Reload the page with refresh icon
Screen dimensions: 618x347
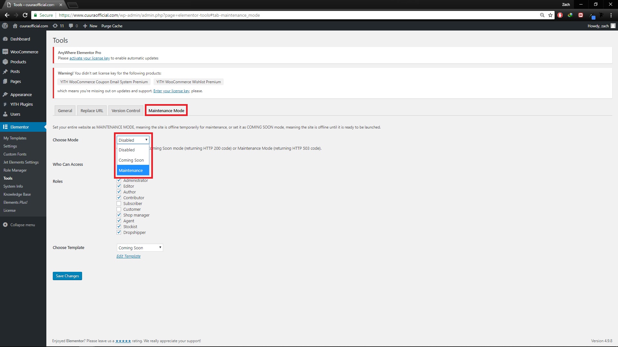pos(25,15)
